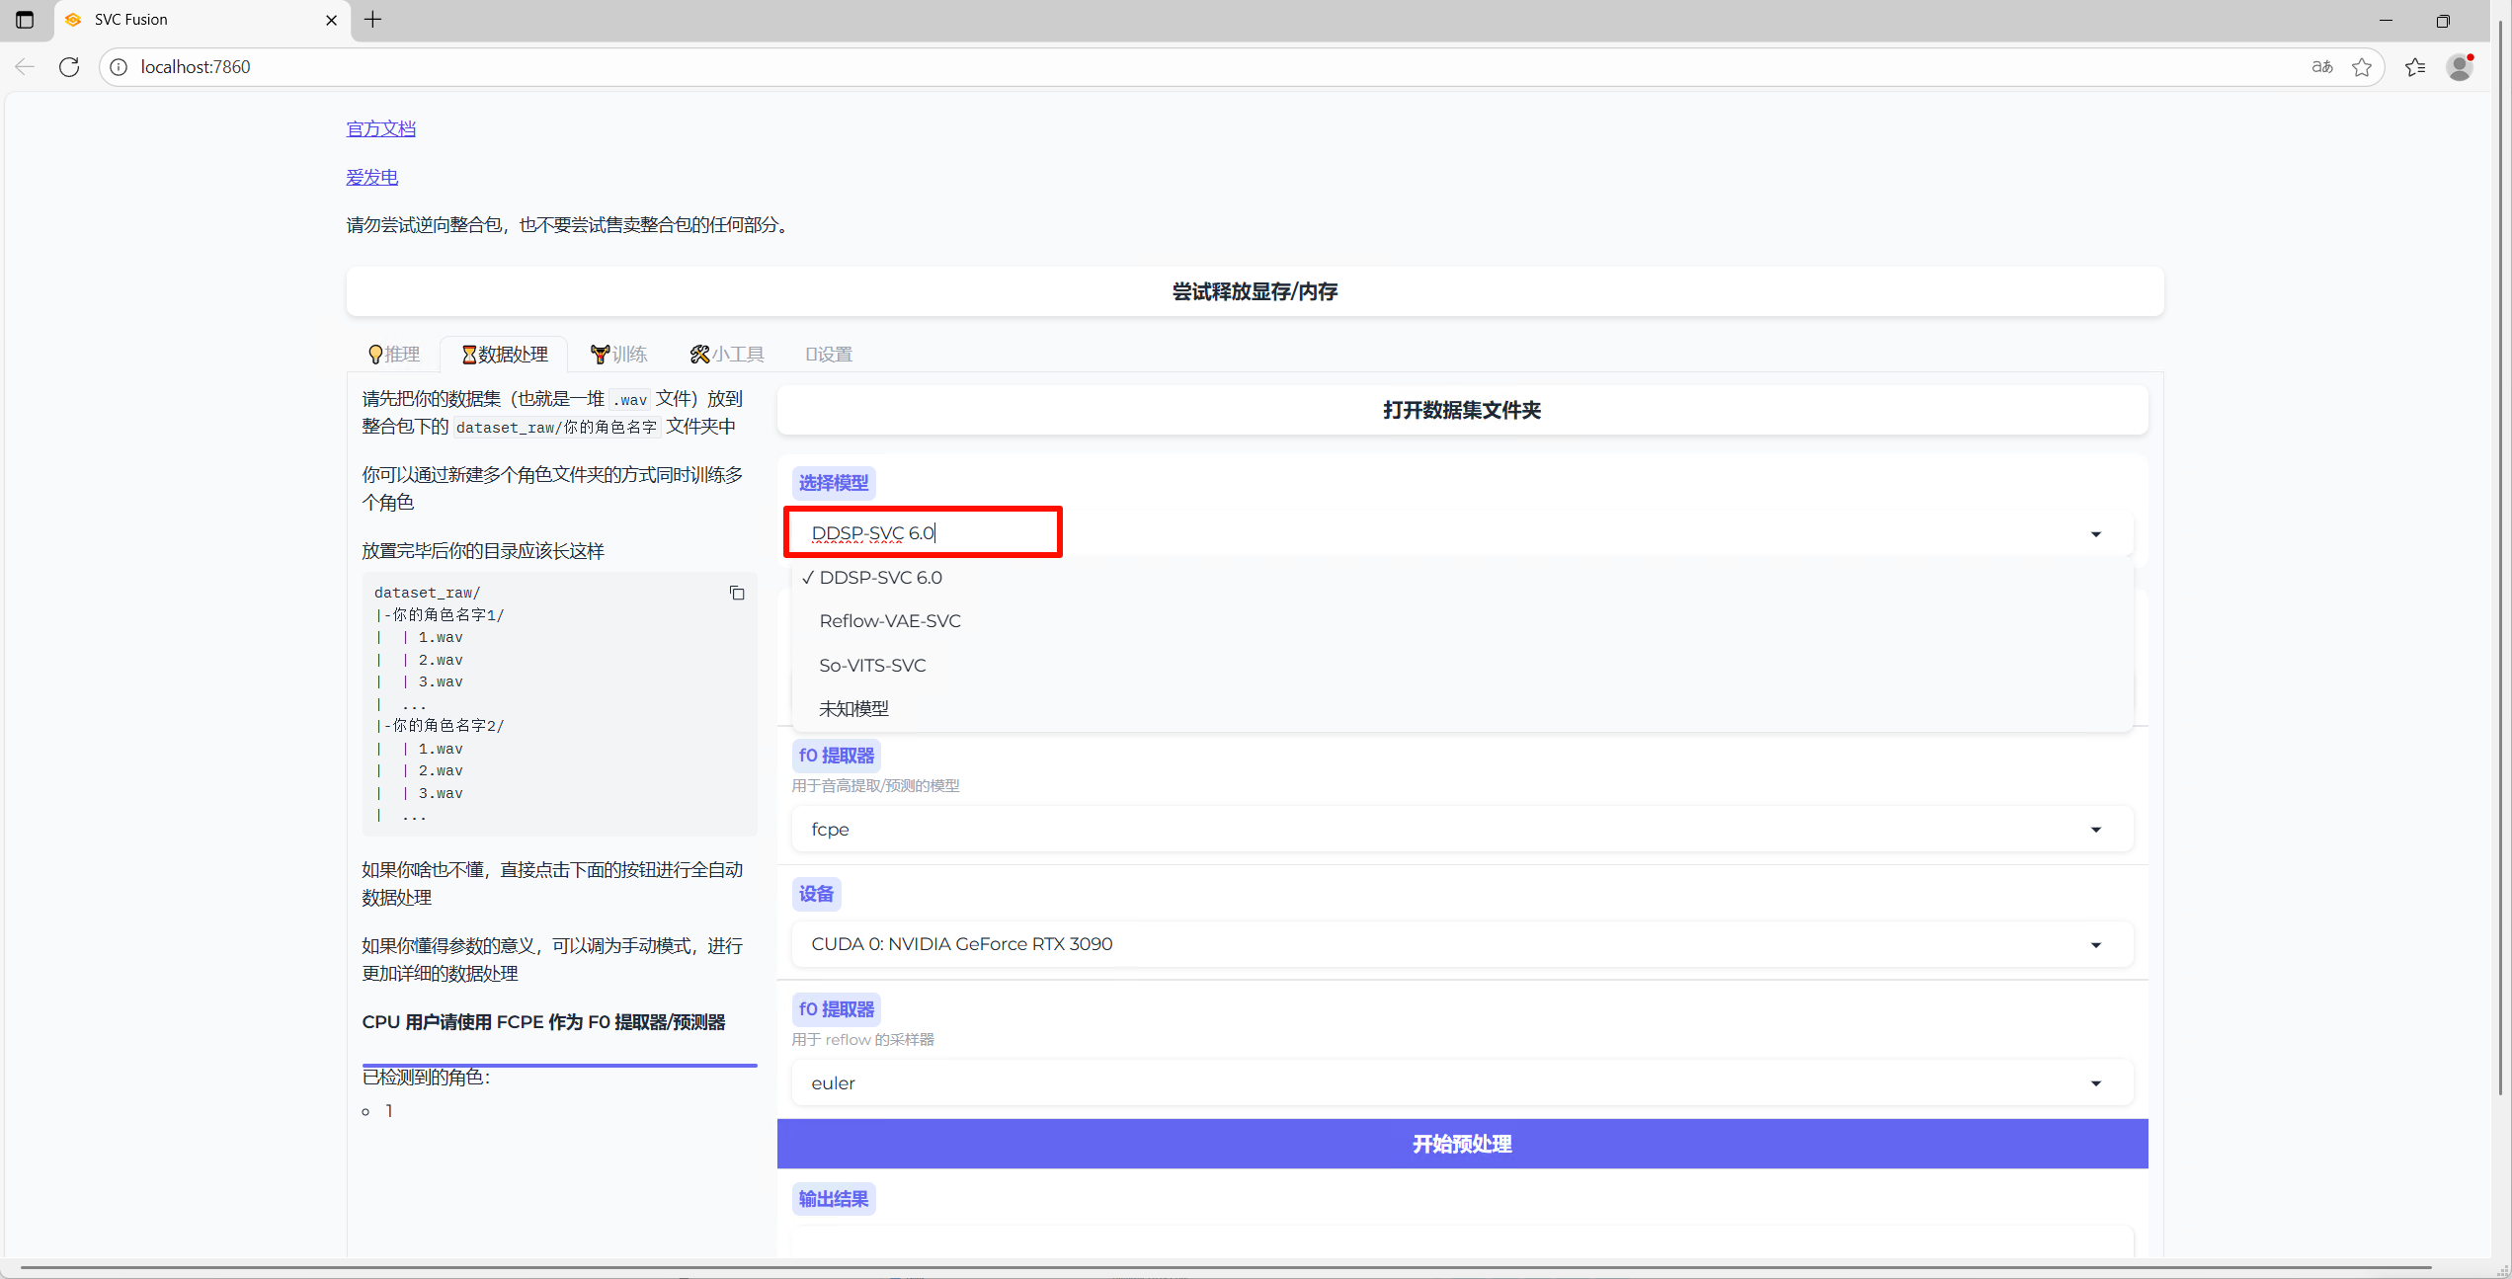The image size is (2512, 1279).
Task: Click the site information icon in address bar
Action: tap(119, 67)
